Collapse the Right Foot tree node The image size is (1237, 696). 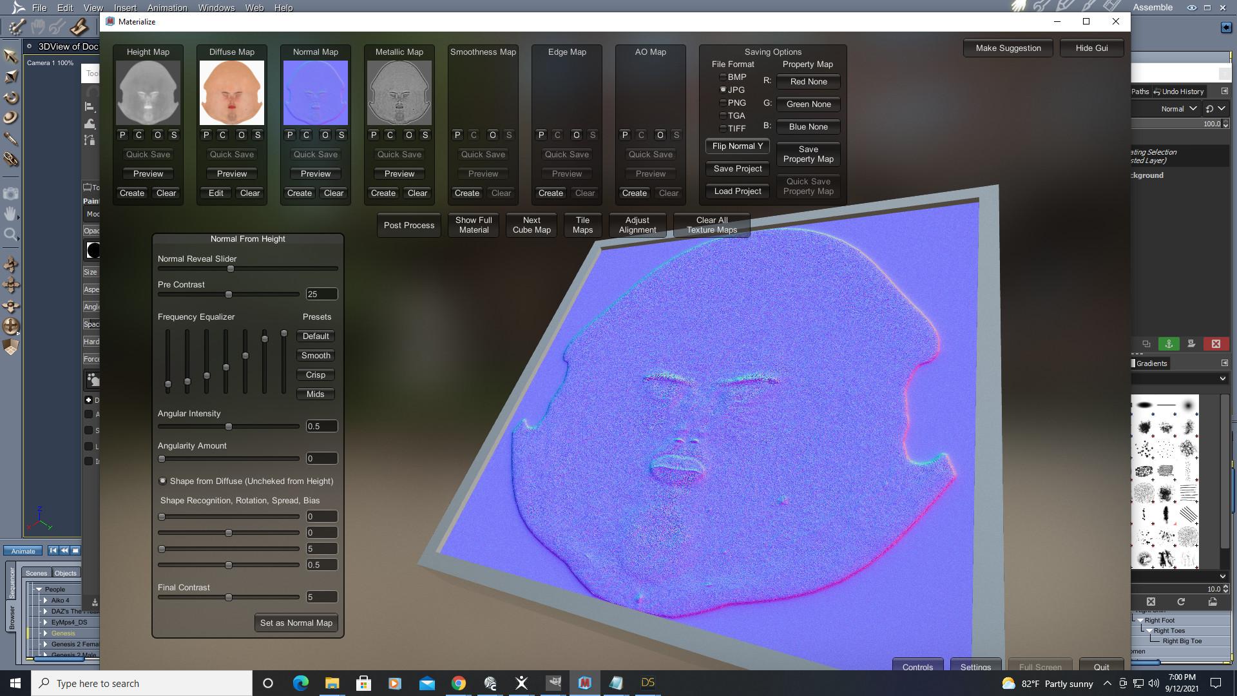[1140, 620]
